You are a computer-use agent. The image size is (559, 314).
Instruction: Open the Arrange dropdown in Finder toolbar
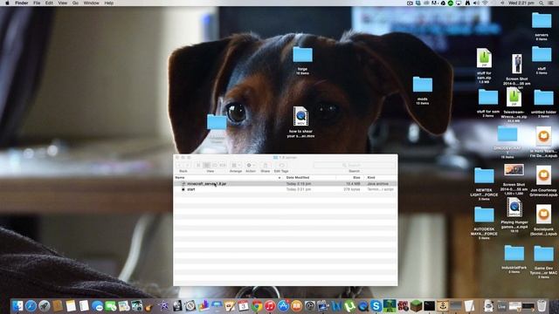235,165
